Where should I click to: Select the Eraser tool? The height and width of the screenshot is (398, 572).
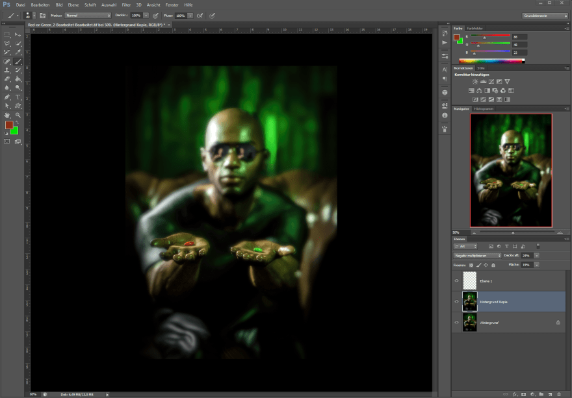[x=7, y=79]
